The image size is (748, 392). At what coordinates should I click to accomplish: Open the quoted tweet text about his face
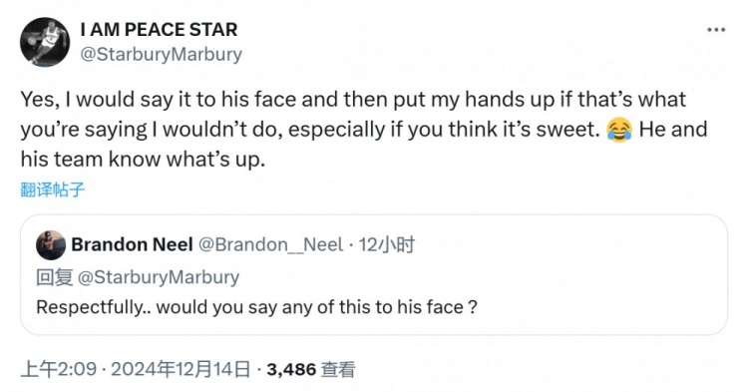click(x=256, y=307)
